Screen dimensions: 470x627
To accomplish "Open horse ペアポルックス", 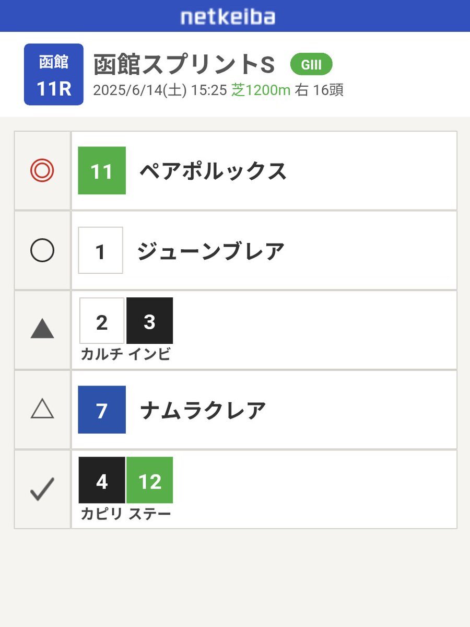I will [x=213, y=171].
